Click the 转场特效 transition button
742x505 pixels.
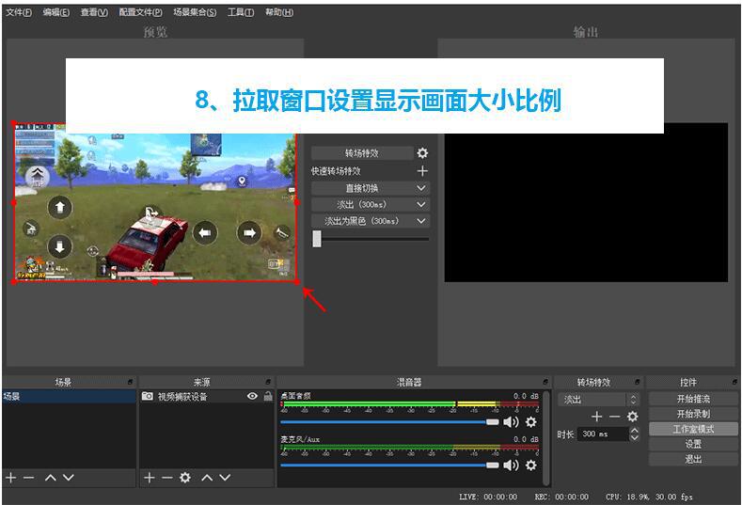tap(362, 153)
